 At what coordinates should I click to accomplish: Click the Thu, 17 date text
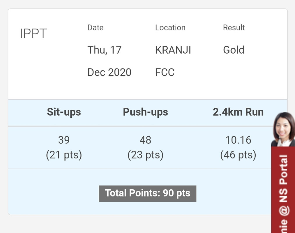coord(104,50)
